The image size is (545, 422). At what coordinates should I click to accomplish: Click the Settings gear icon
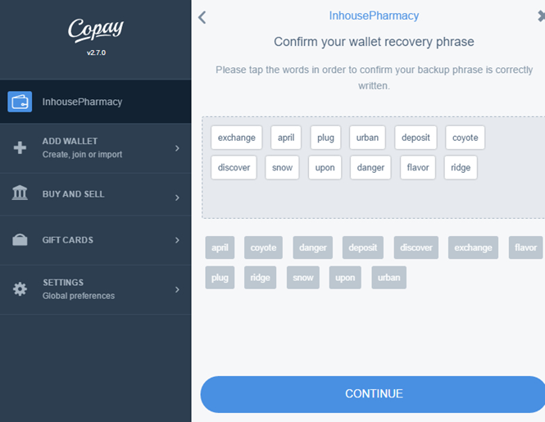[x=20, y=289]
